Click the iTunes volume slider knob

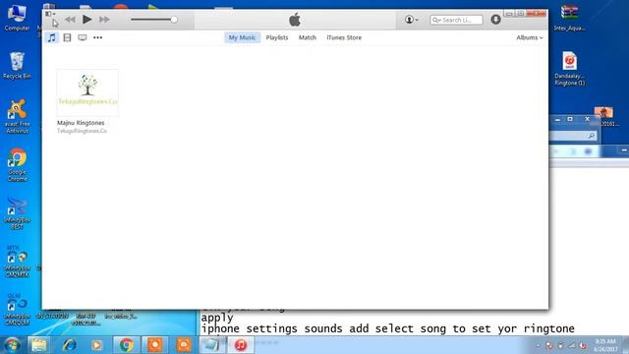(174, 20)
